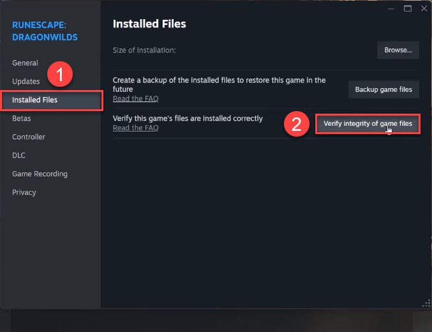Click the red numbered badge 2
The height and width of the screenshot is (332, 432).
pos(295,124)
